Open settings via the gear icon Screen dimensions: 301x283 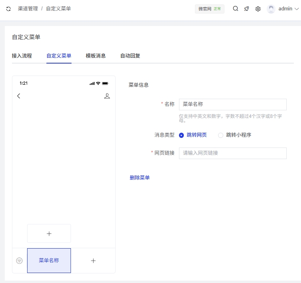258,9
